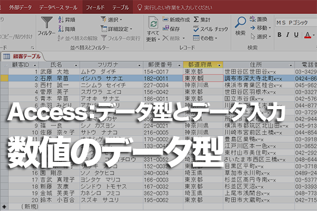317x211 pixels.
Task: Click the 実行したい作業を入力してください search box
Action: pyautogui.click(x=178, y=8)
